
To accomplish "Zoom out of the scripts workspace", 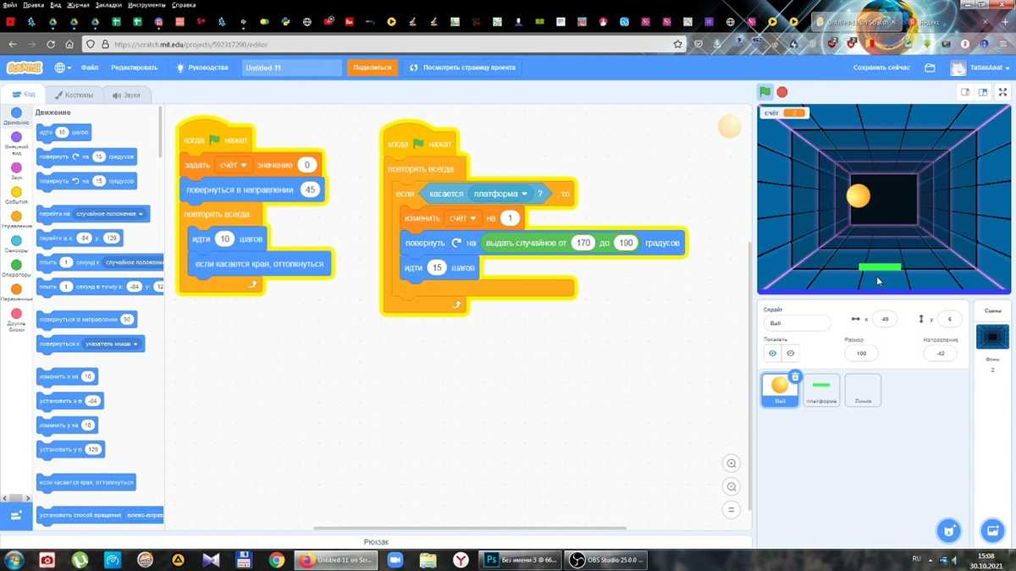I will [x=732, y=486].
